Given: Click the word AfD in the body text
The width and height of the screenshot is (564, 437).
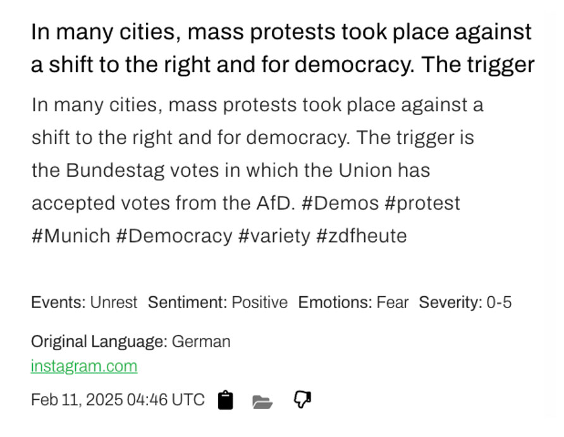Looking at the screenshot, I should point(276,203).
